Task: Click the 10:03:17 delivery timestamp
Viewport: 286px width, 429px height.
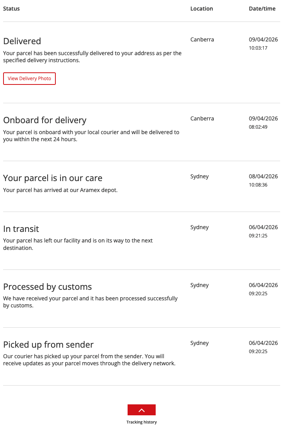Action: [258, 48]
